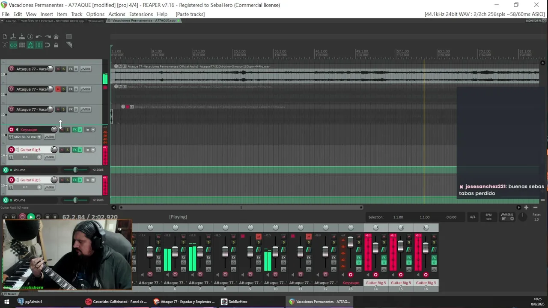Open the Actions menu
Screen dimensions: 548x308
click(116, 14)
